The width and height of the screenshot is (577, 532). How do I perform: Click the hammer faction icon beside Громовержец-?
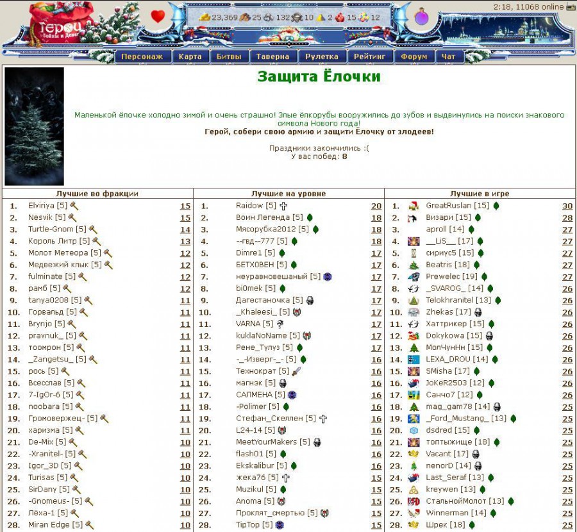tap(105, 419)
